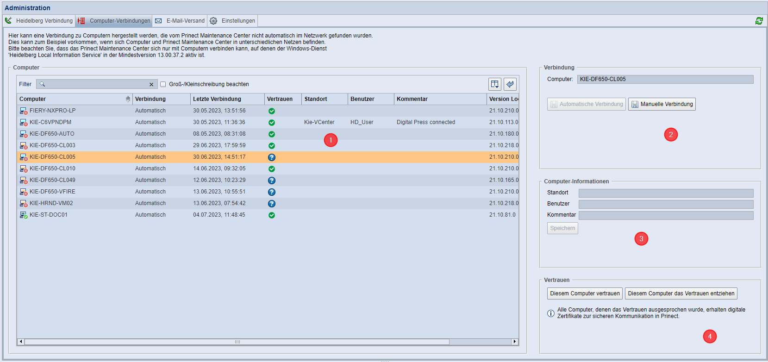Image resolution: width=768 pixels, height=362 pixels.
Task: Switch to Computer-Verbindungen tab
Action: tap(114, 21)
